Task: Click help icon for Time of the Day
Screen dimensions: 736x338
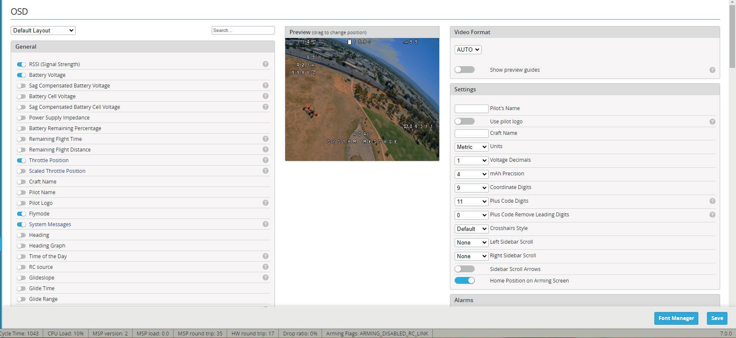Action: coord(266,256)
